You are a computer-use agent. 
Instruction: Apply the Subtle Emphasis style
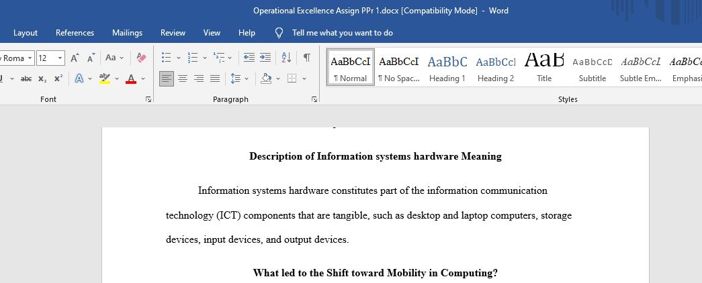[641, 68]
